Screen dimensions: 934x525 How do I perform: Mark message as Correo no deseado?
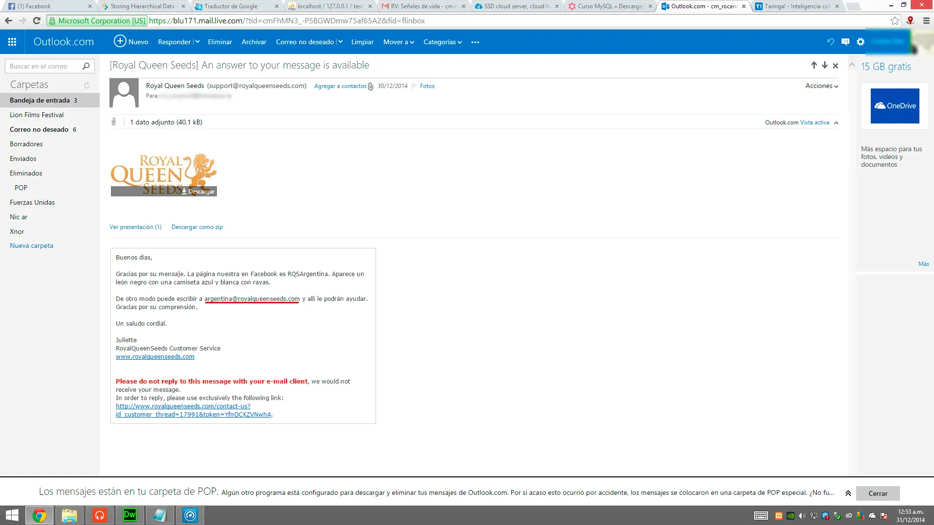(x=305, y=42)
